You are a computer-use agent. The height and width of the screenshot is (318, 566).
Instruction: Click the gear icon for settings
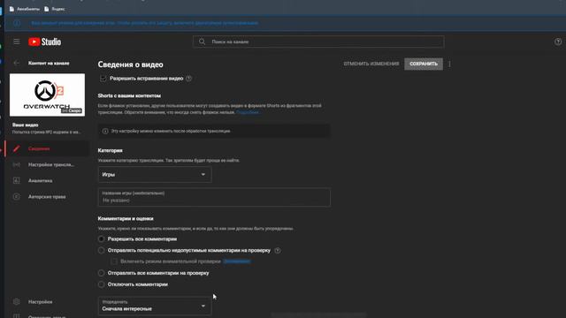[x=16, y=302]
